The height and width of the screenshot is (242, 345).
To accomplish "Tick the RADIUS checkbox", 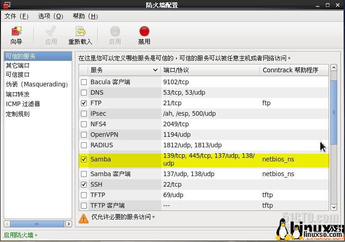I will (84, 145).
